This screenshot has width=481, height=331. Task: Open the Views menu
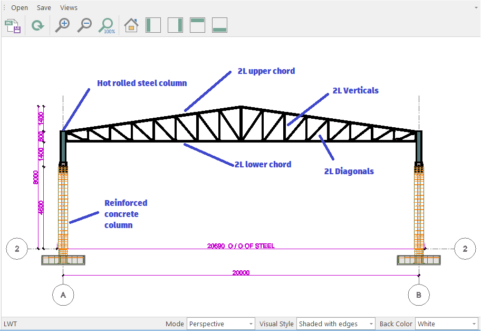pos(69,8)
